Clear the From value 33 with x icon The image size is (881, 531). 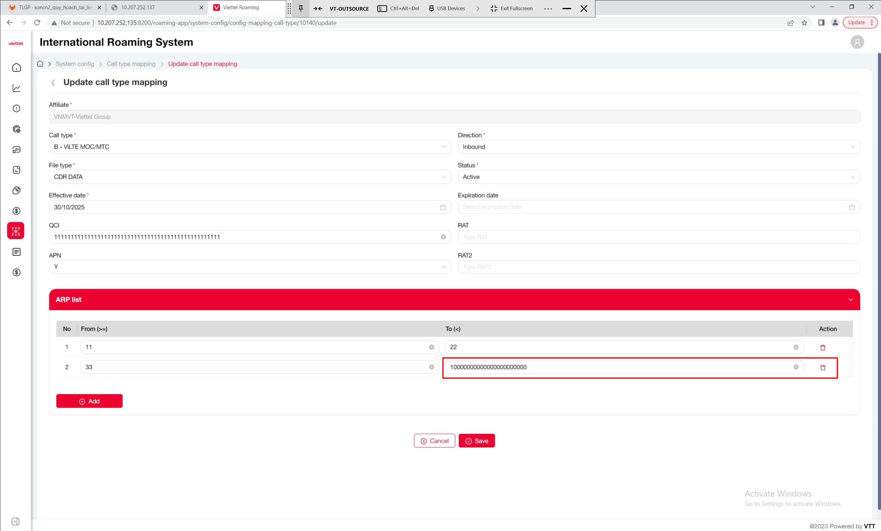431,367
